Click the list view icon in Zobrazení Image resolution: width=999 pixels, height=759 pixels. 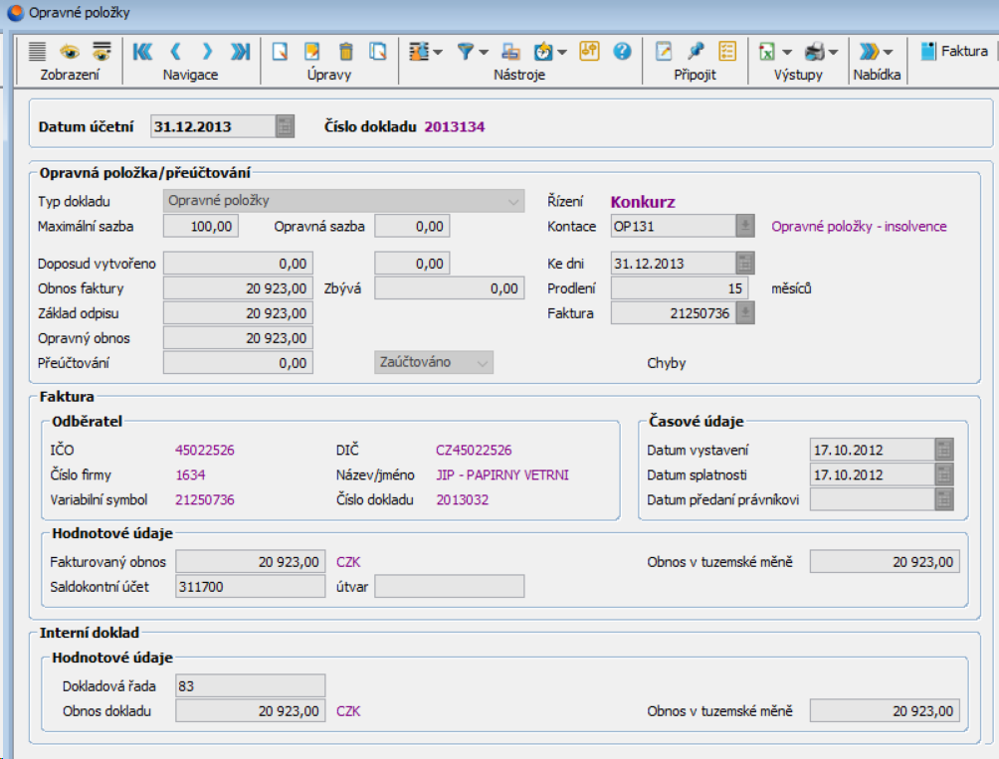point(38,51)
